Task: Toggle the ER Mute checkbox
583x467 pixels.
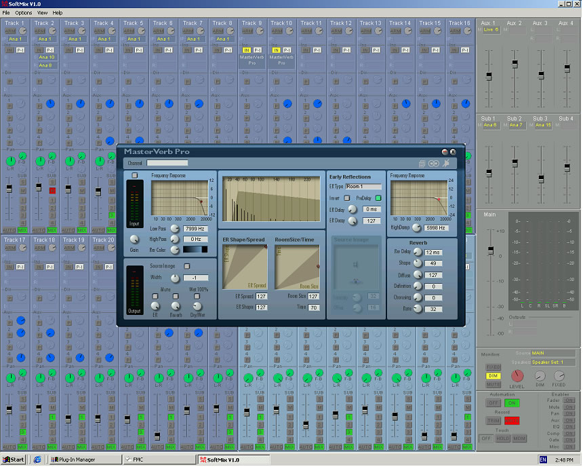Action: pos(155,297)
